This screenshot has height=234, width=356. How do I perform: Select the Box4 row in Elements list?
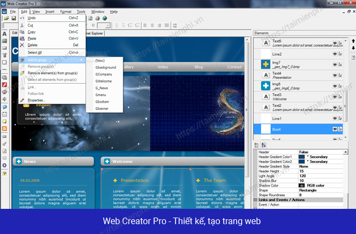pyautogui.click(x=298, y=129)
